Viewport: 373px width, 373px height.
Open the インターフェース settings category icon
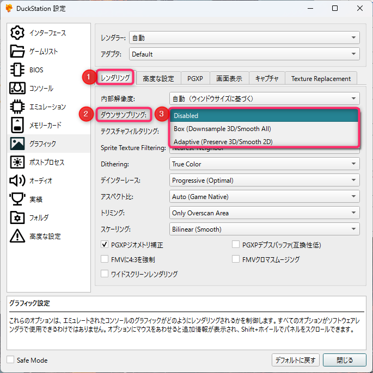point(18,33)
